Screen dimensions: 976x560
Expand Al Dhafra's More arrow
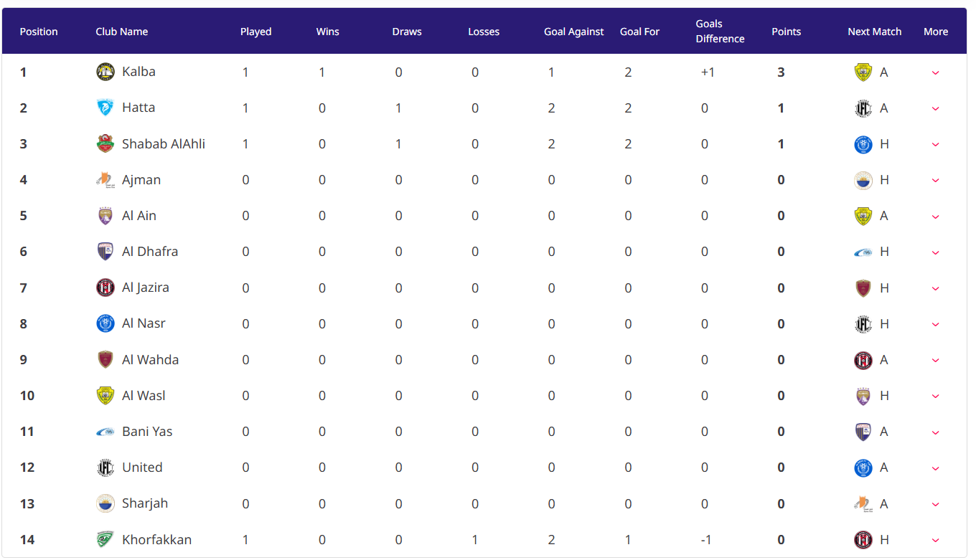coord(935,252)
